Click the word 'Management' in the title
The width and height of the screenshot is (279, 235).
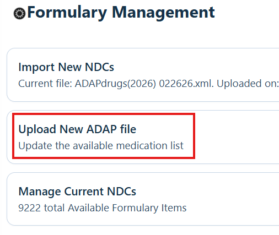(163, 13)
